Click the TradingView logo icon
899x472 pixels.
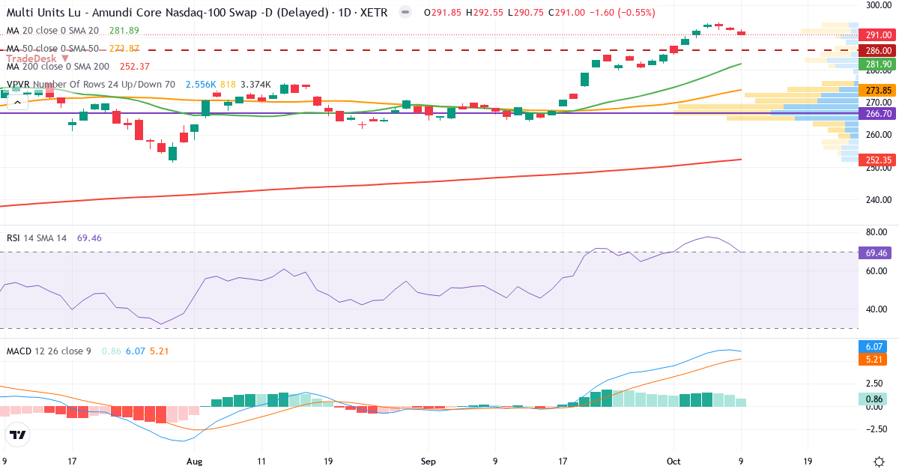click(x=18, y=435)
